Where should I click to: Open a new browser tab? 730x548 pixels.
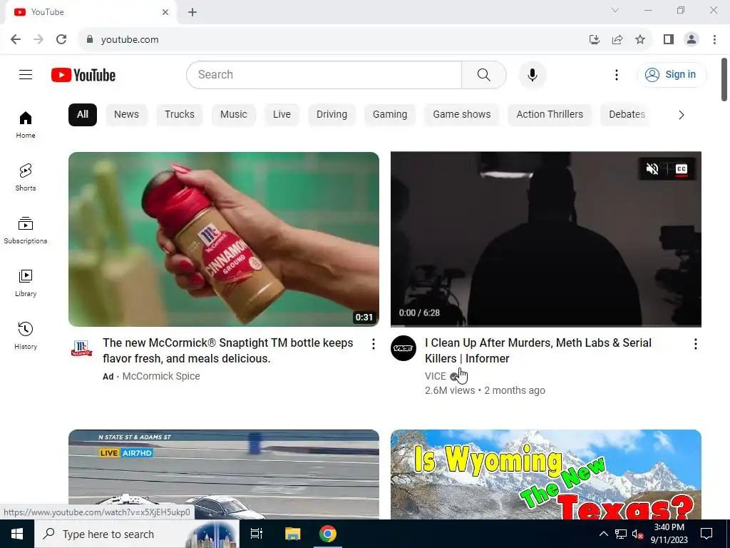[x=192, y=12]
